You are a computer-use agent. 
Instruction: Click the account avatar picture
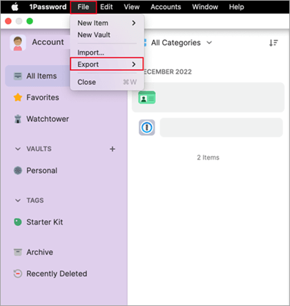18,43
